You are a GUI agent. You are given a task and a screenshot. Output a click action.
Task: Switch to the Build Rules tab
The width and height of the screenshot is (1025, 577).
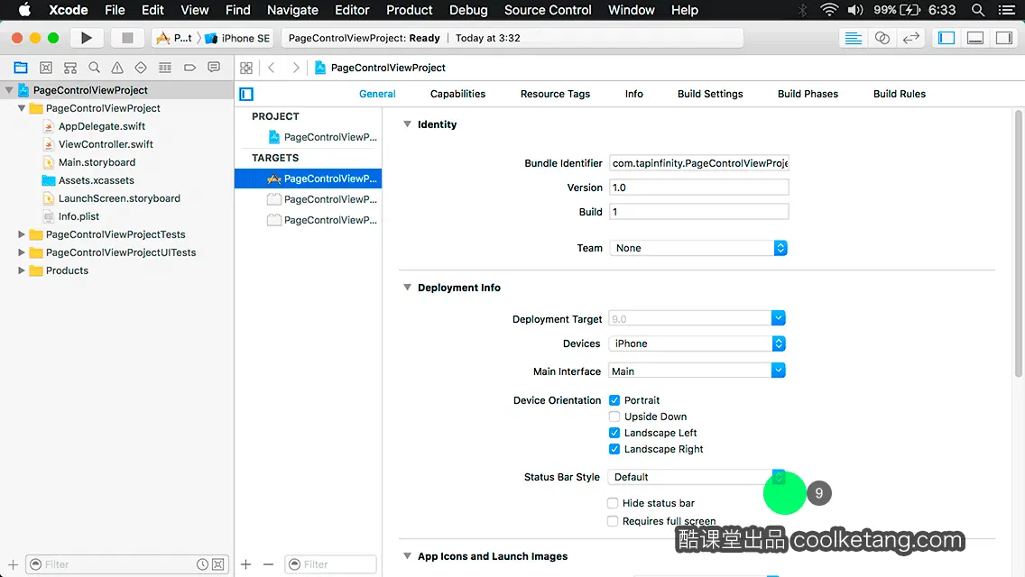[899, 94]
